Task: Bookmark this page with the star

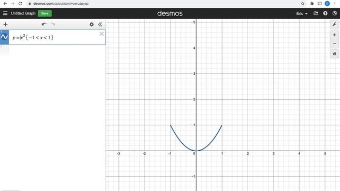Action: (303, 4)
